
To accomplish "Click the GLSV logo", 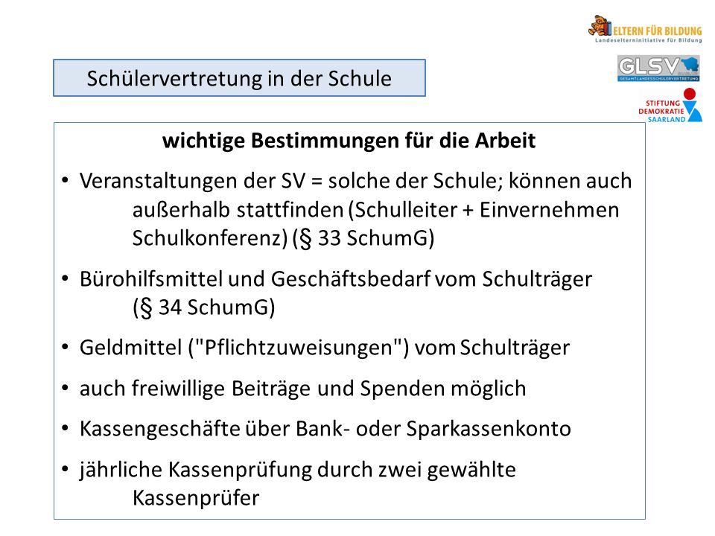I will coord(658,68).
